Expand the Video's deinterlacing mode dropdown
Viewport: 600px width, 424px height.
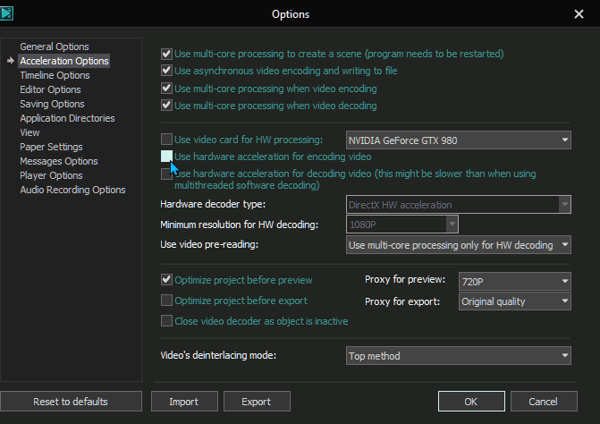(x=459, y=356)
